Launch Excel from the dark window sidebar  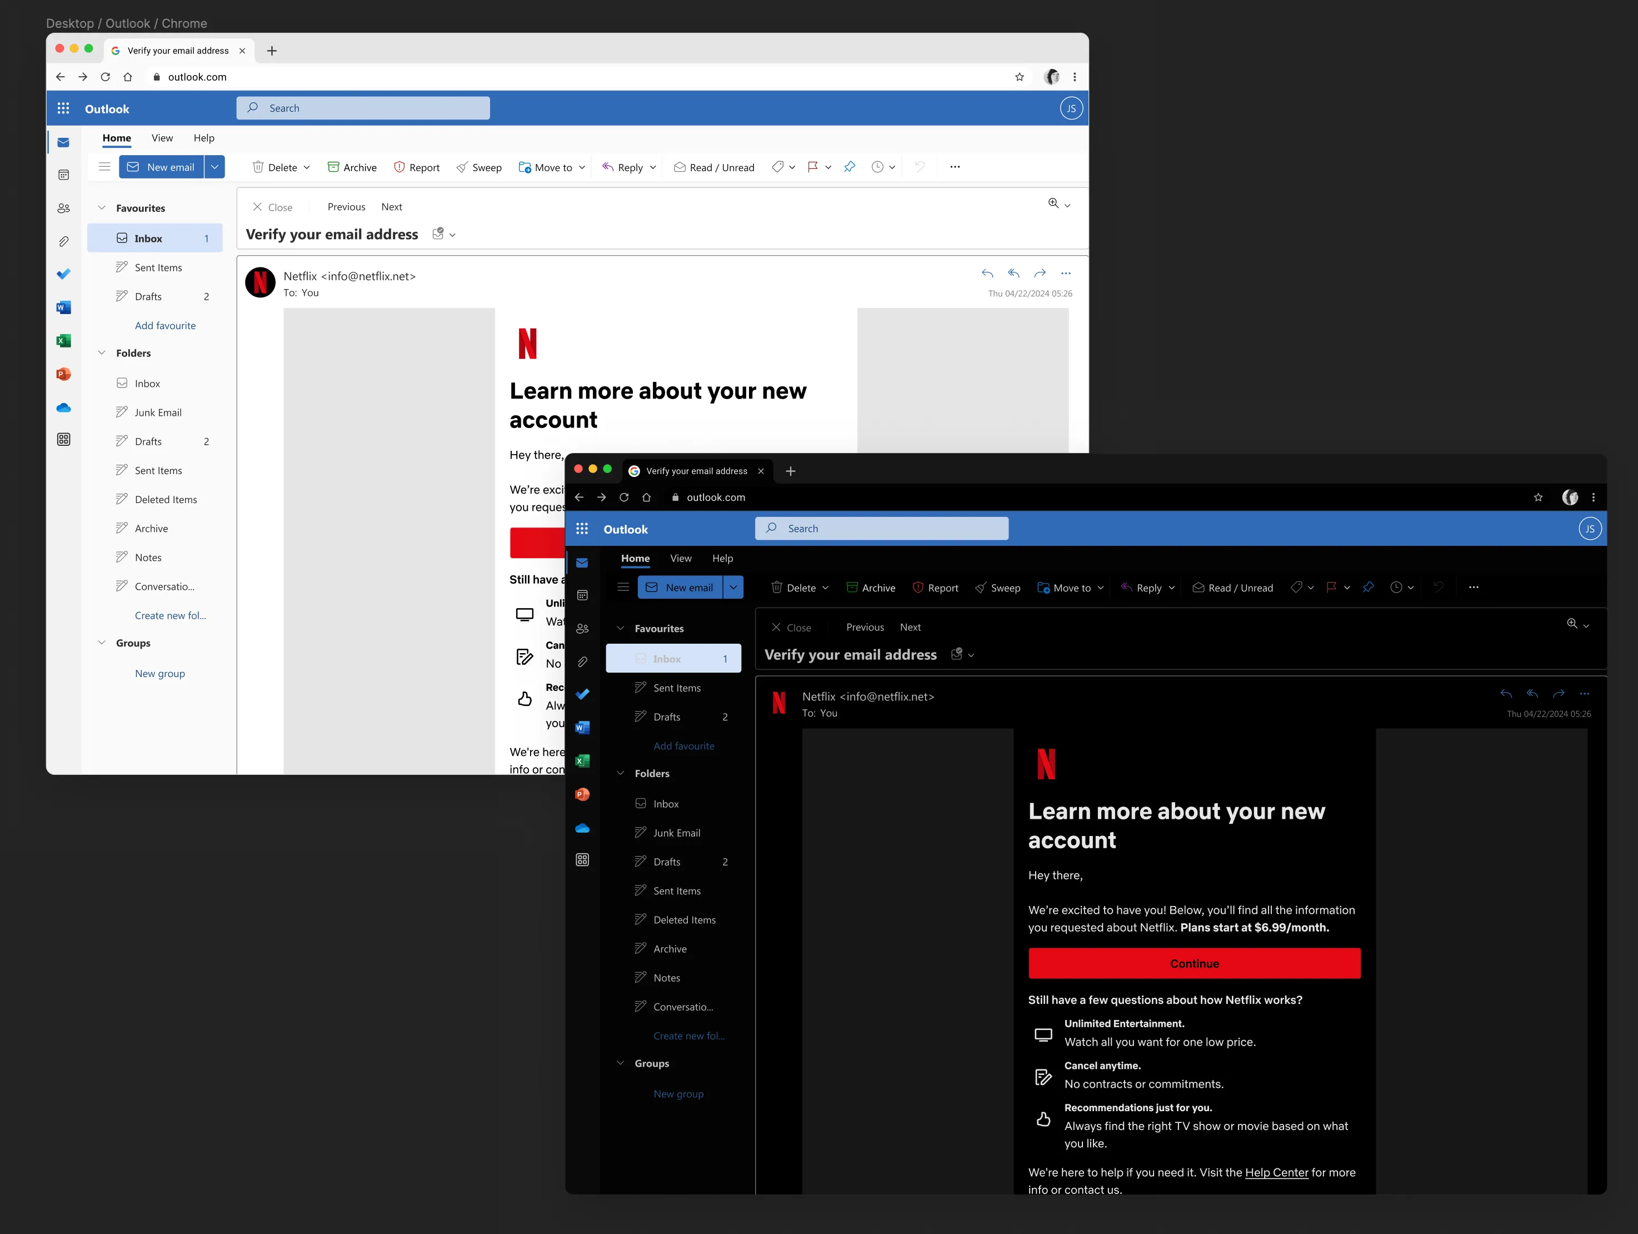[583, 762]
